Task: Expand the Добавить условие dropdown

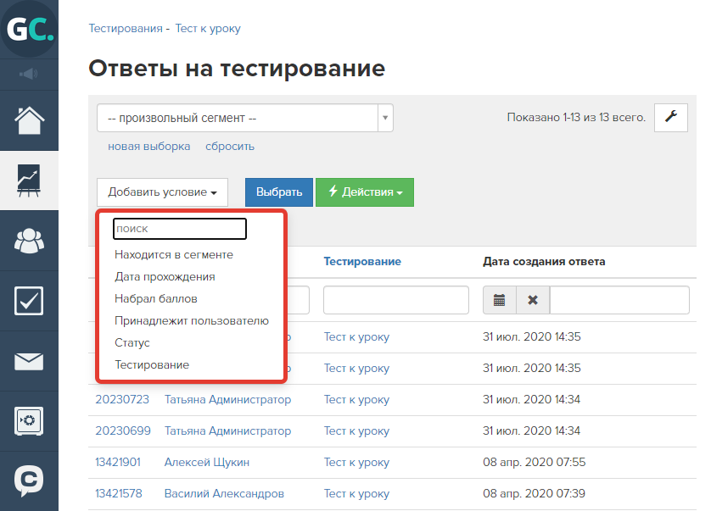Action: (162, 192)
